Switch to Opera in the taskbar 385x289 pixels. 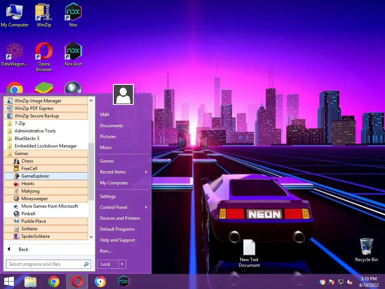77,281
